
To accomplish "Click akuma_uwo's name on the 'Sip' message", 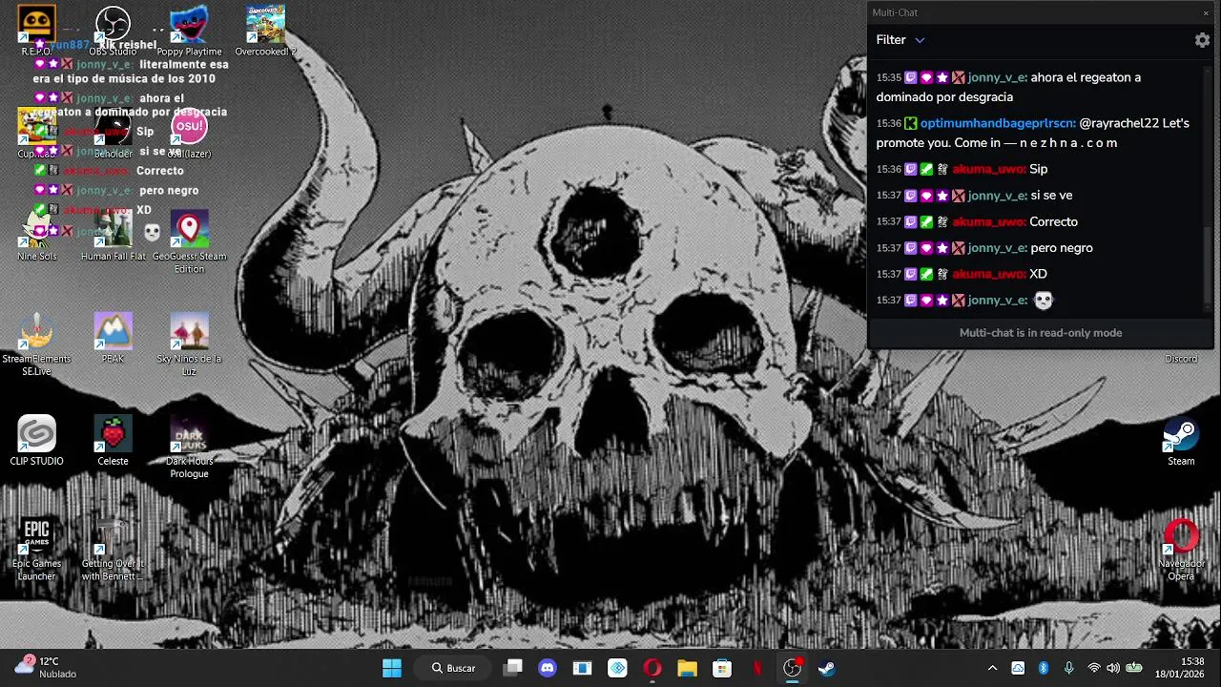I will (x=988, y=169).
